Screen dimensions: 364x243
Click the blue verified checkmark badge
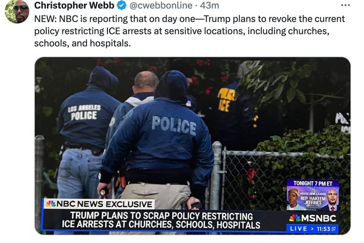pyautogui.click(x=122, y=5)
